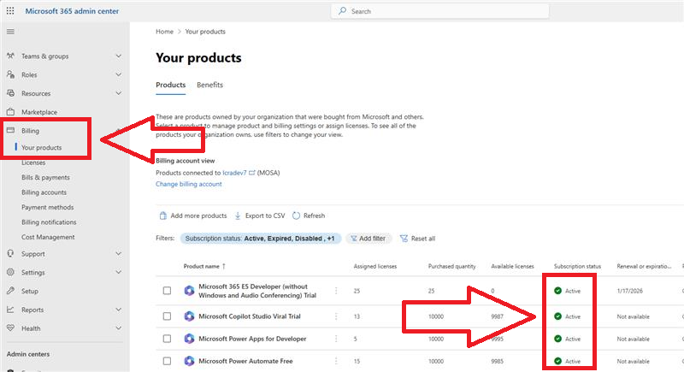684x372 pixels.
Task: Collapse the navigation hamburger menu
Action: [10, 32]
